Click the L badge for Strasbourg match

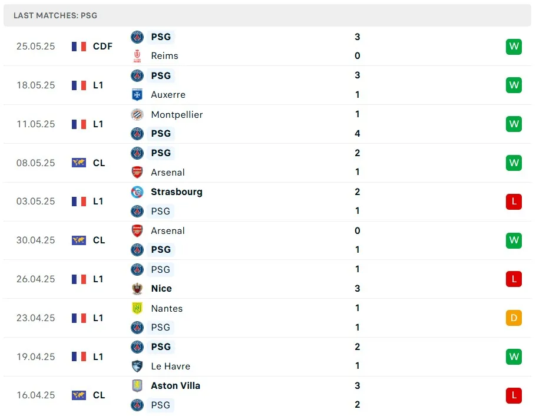514,202
